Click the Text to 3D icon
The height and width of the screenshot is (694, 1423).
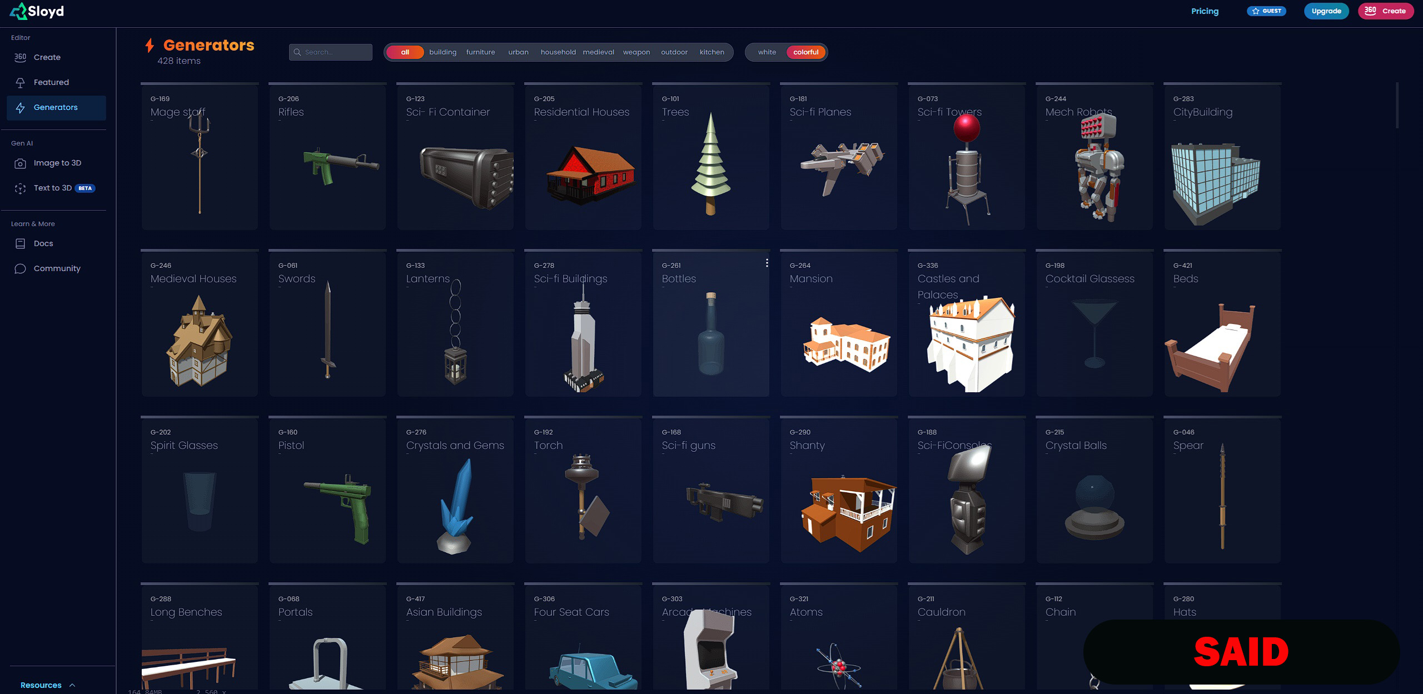[21, 188]
